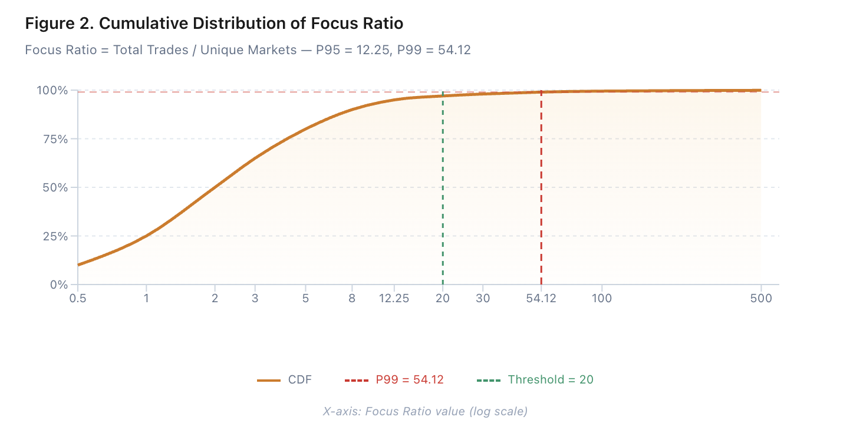Viewport: 863px width, 443px height.
Task: Toggle the P99 = 54.12 legend entry
Action: [x=409, y=380]
